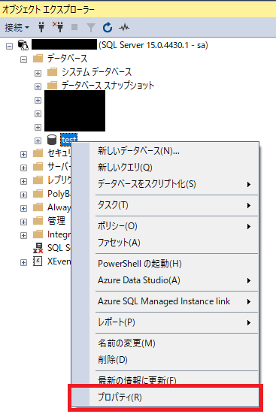The height and width of the screenshot is (417, 276).
Task: Expand the セキュリティ folder node
Action: pos(23,154)
